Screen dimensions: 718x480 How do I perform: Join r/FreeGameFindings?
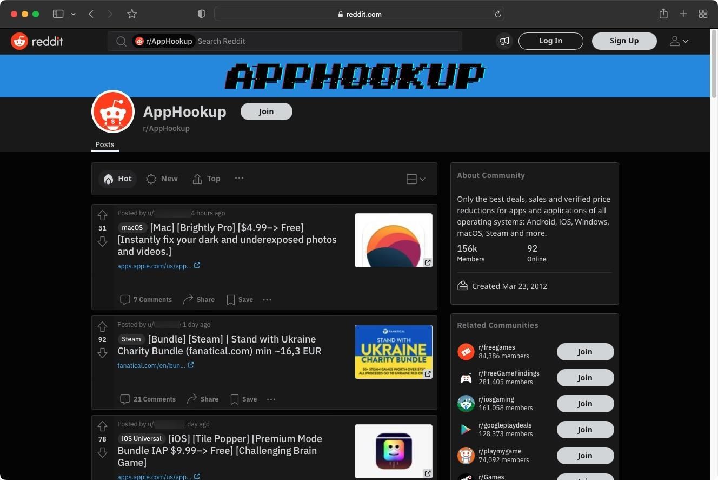tap(585, 378)
